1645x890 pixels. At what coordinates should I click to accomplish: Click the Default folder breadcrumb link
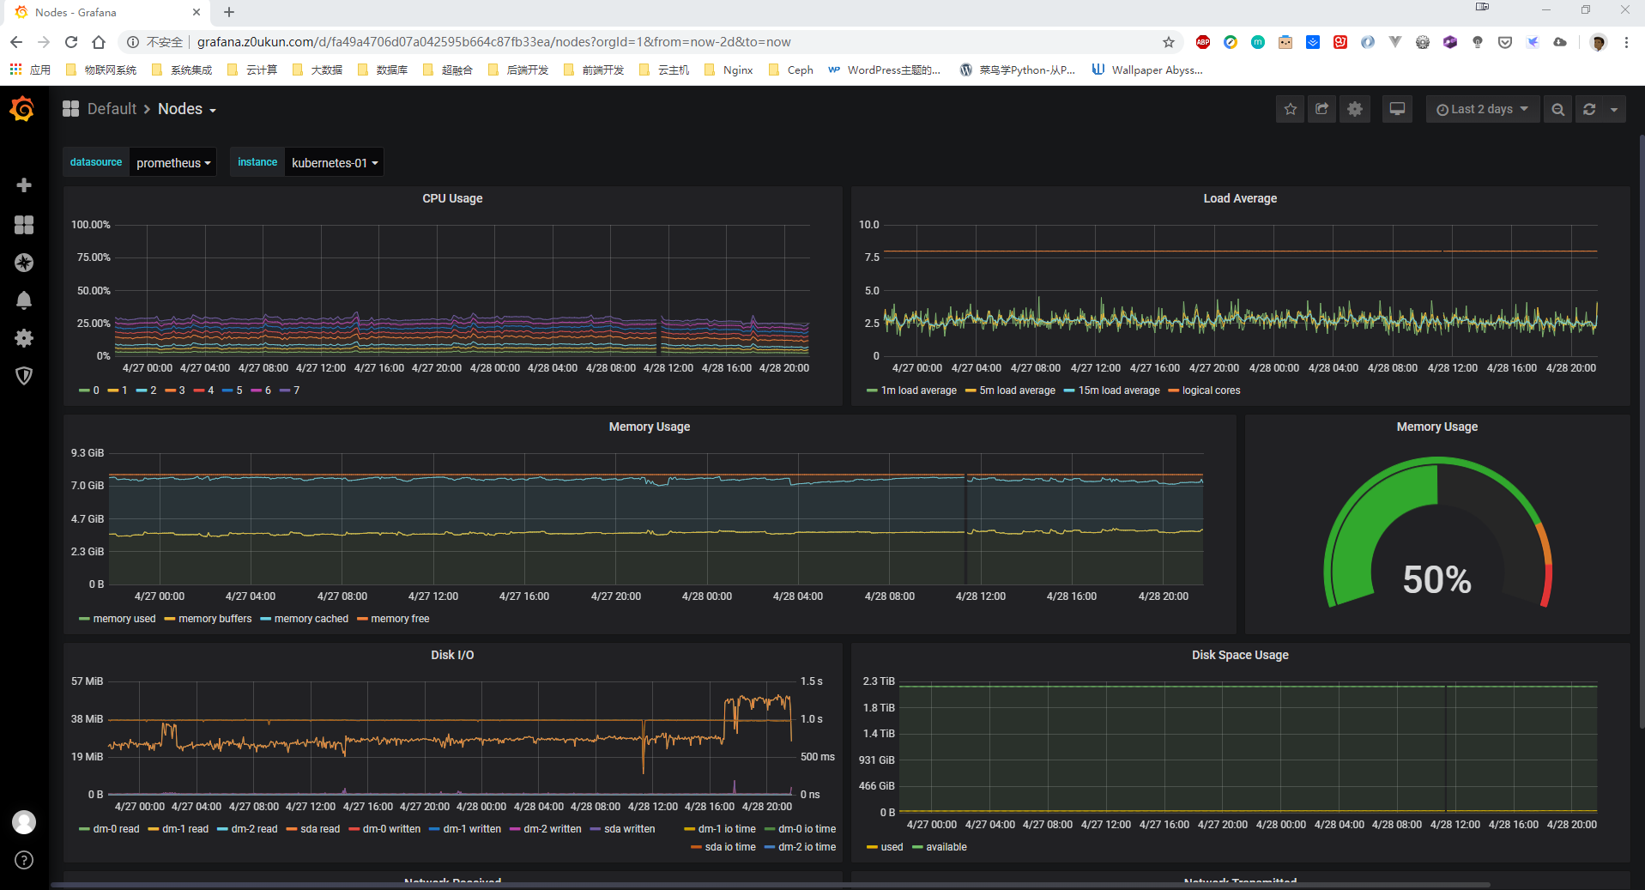coord(112,109)
